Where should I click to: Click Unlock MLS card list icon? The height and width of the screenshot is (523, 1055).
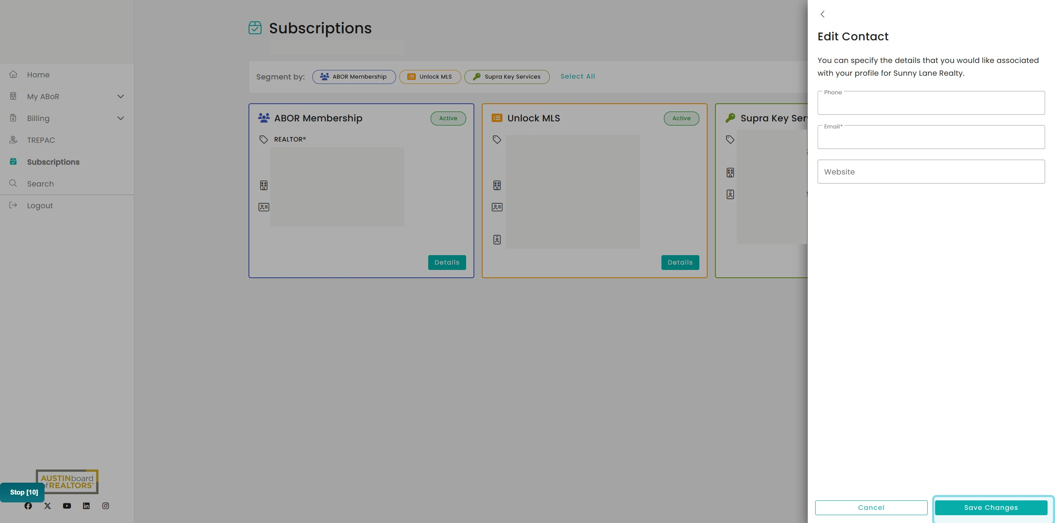497,118
